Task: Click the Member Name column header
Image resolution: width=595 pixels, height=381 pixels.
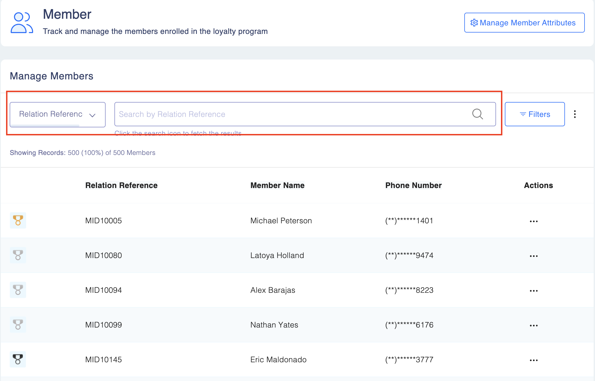Action: [x=277, y=185]
